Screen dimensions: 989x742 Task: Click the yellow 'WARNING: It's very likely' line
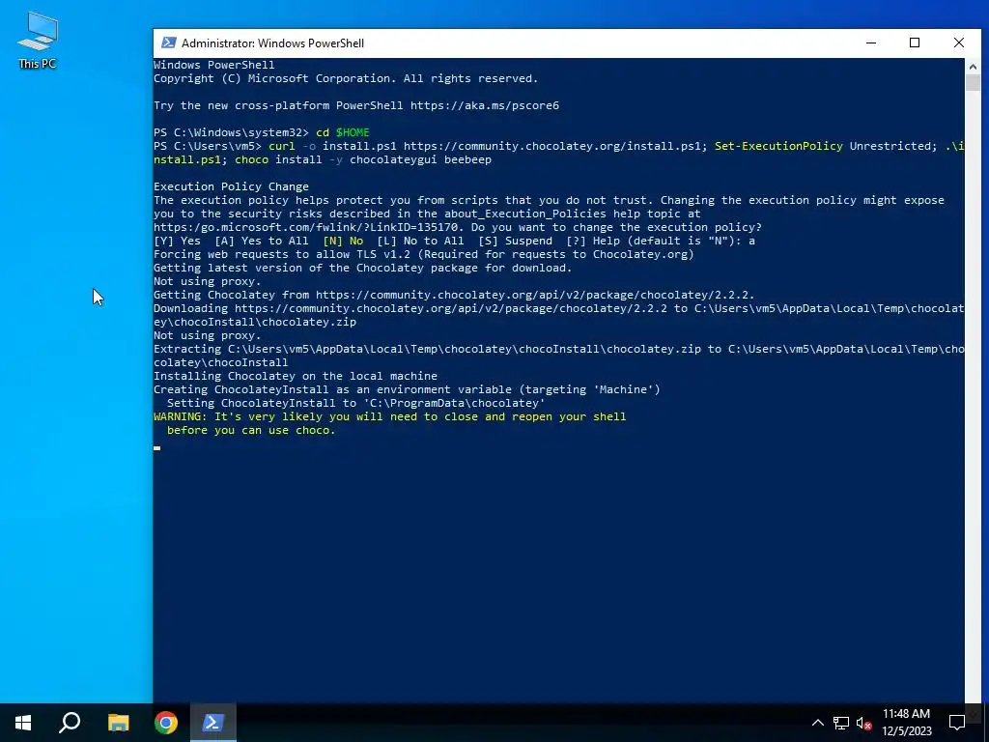390,416
